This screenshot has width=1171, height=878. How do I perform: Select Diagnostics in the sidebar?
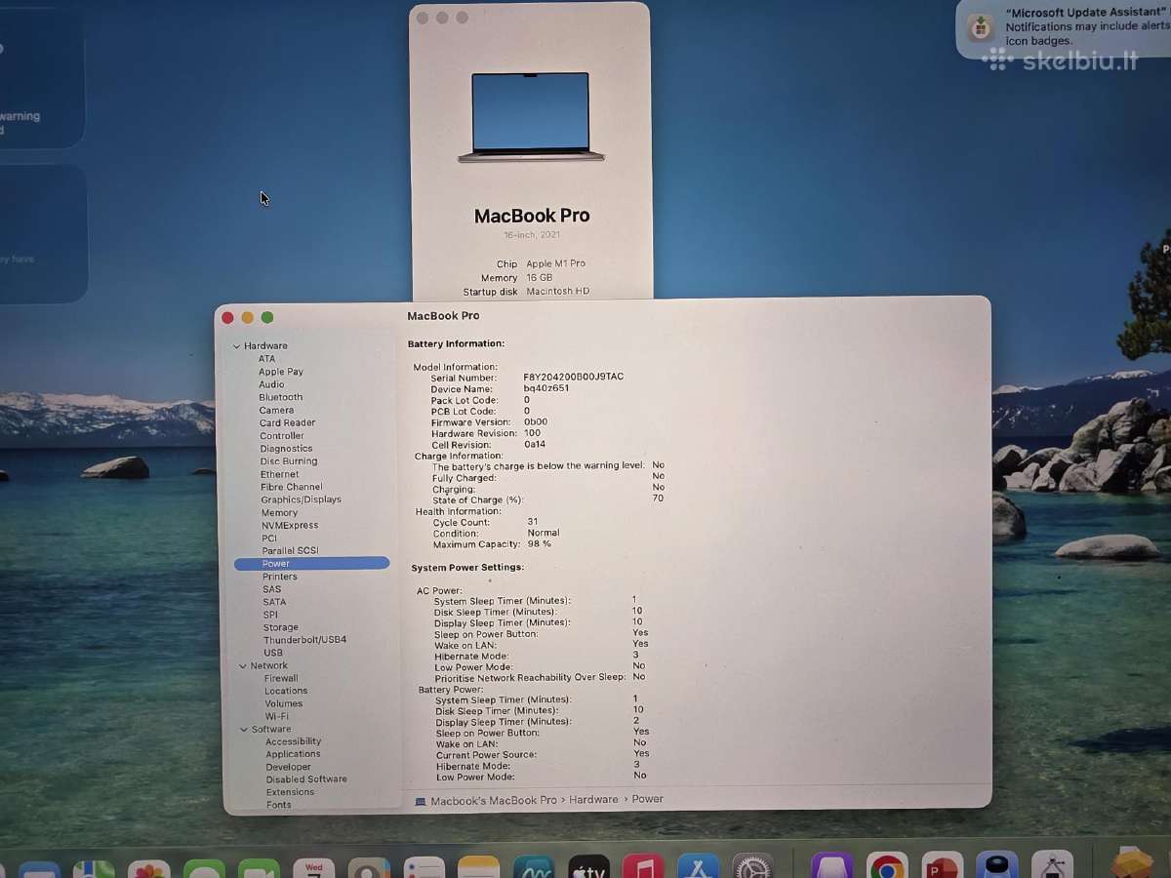point(287,449)
